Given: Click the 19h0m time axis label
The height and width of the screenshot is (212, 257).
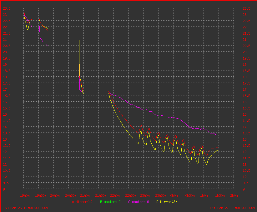Looking at the screenshot, I should pos(25,196).
